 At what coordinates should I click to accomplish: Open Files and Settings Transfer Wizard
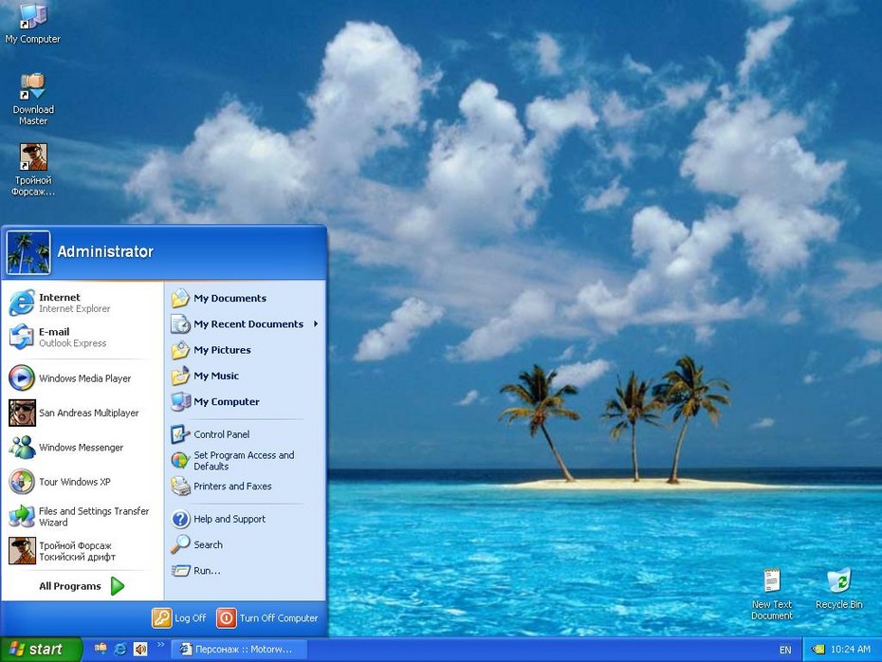pos(83,516)
